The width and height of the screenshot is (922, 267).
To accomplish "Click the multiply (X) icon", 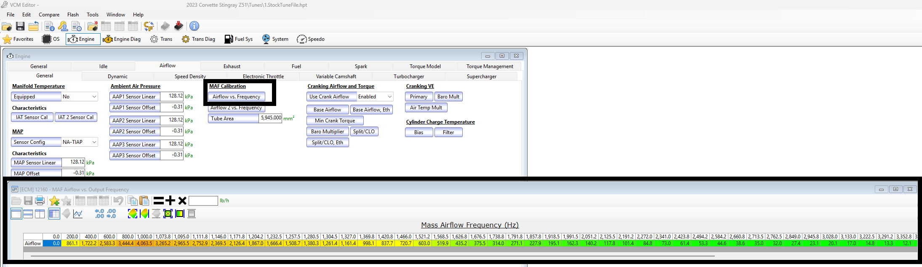I will point(182,201).
